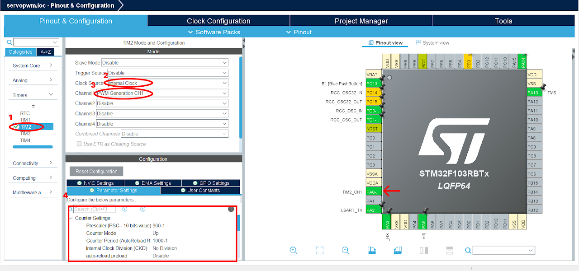Go to next parameter search result
The width and height of the screenshot is (579, 271).
coord(142,209)
